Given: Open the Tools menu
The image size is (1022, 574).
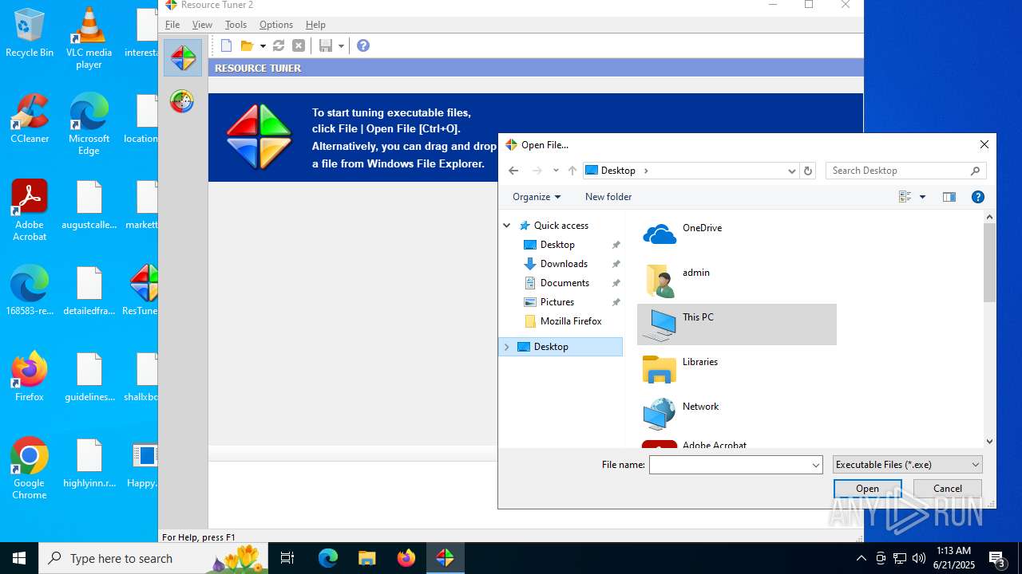Looking at the screenshot, I should pos(236,25).
